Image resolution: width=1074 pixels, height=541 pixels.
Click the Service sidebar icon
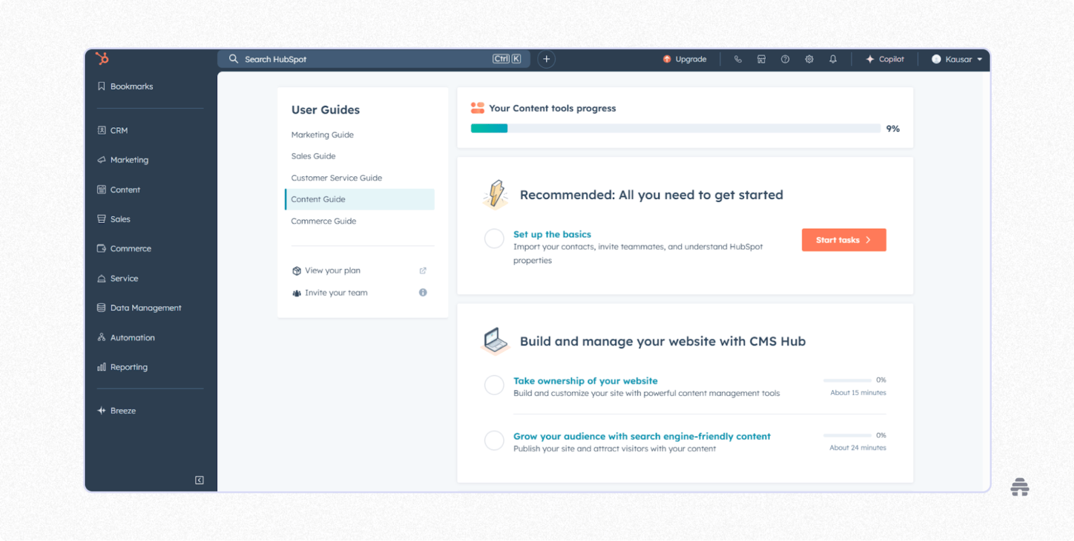[101, 278]
